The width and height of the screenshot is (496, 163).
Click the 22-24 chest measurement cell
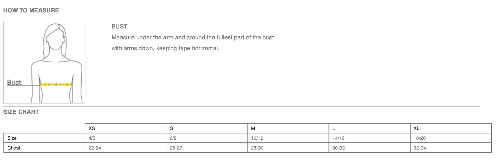pyautogui.click(x=94, y=148)
